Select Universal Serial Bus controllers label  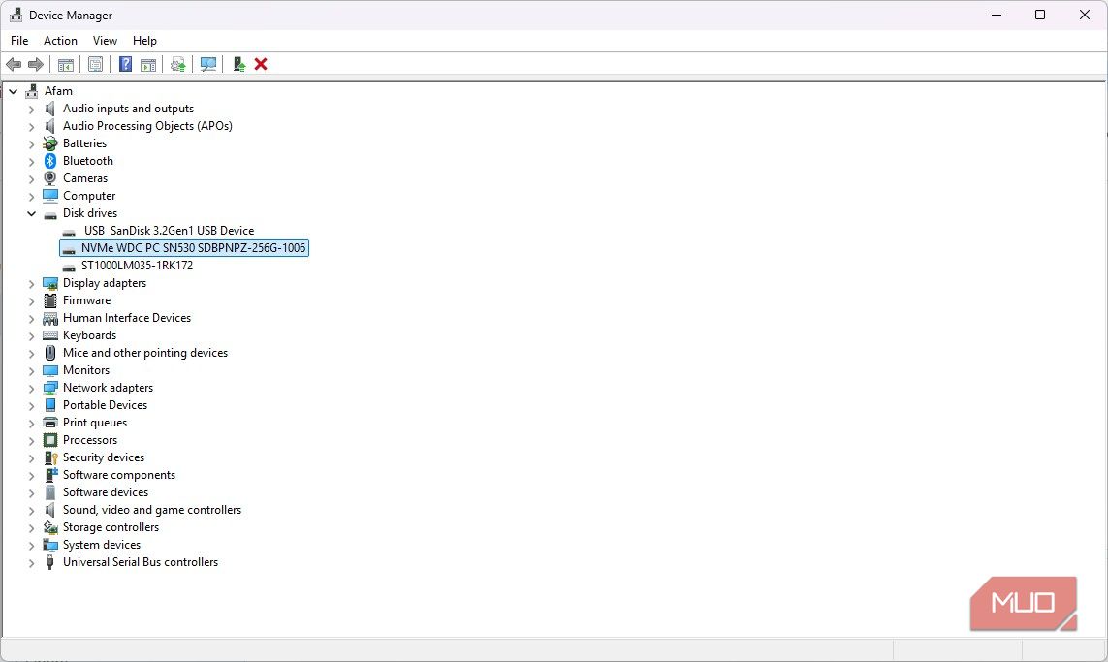point(140,562)
